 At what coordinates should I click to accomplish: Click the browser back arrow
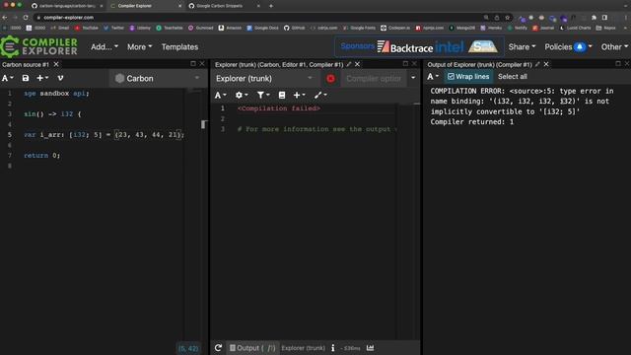5,18
